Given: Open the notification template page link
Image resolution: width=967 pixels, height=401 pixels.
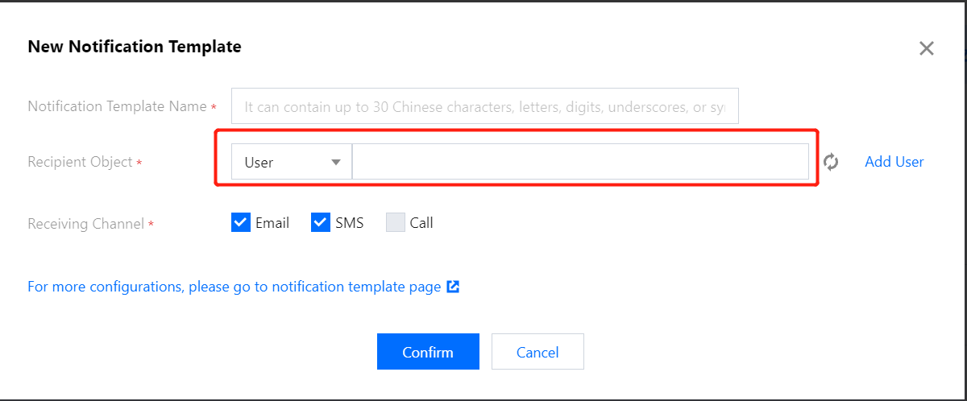Looking at the screenshot, I should click(234, 287).
